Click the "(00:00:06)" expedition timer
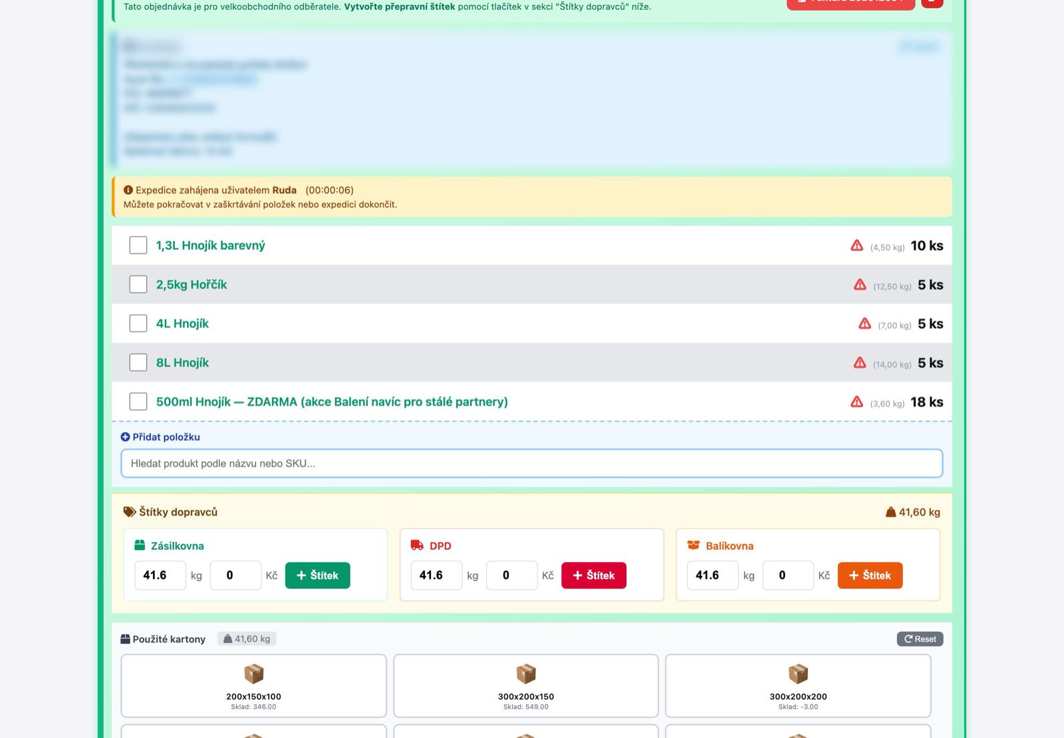1064x738 pixels. click(x=330, y=190)
